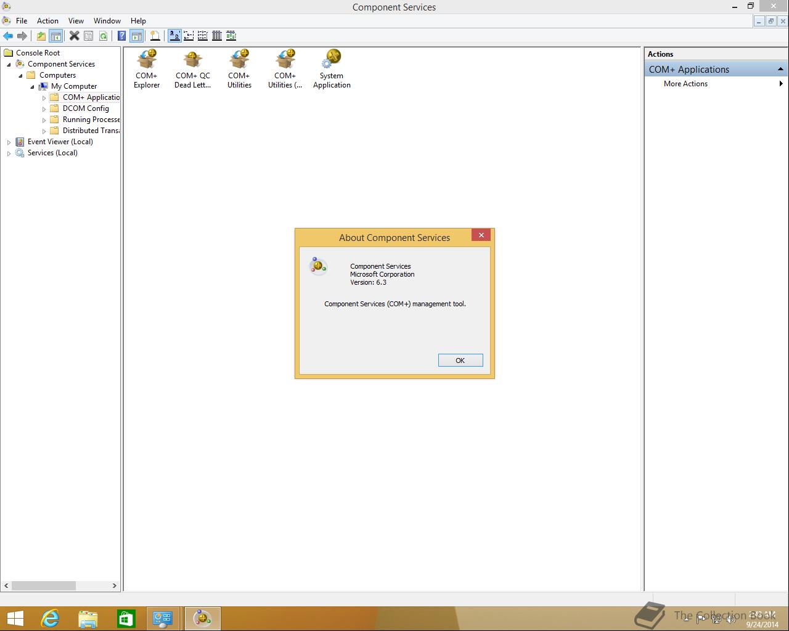Toggle the Show/Hide Action Pane icon

pos(137,36)
